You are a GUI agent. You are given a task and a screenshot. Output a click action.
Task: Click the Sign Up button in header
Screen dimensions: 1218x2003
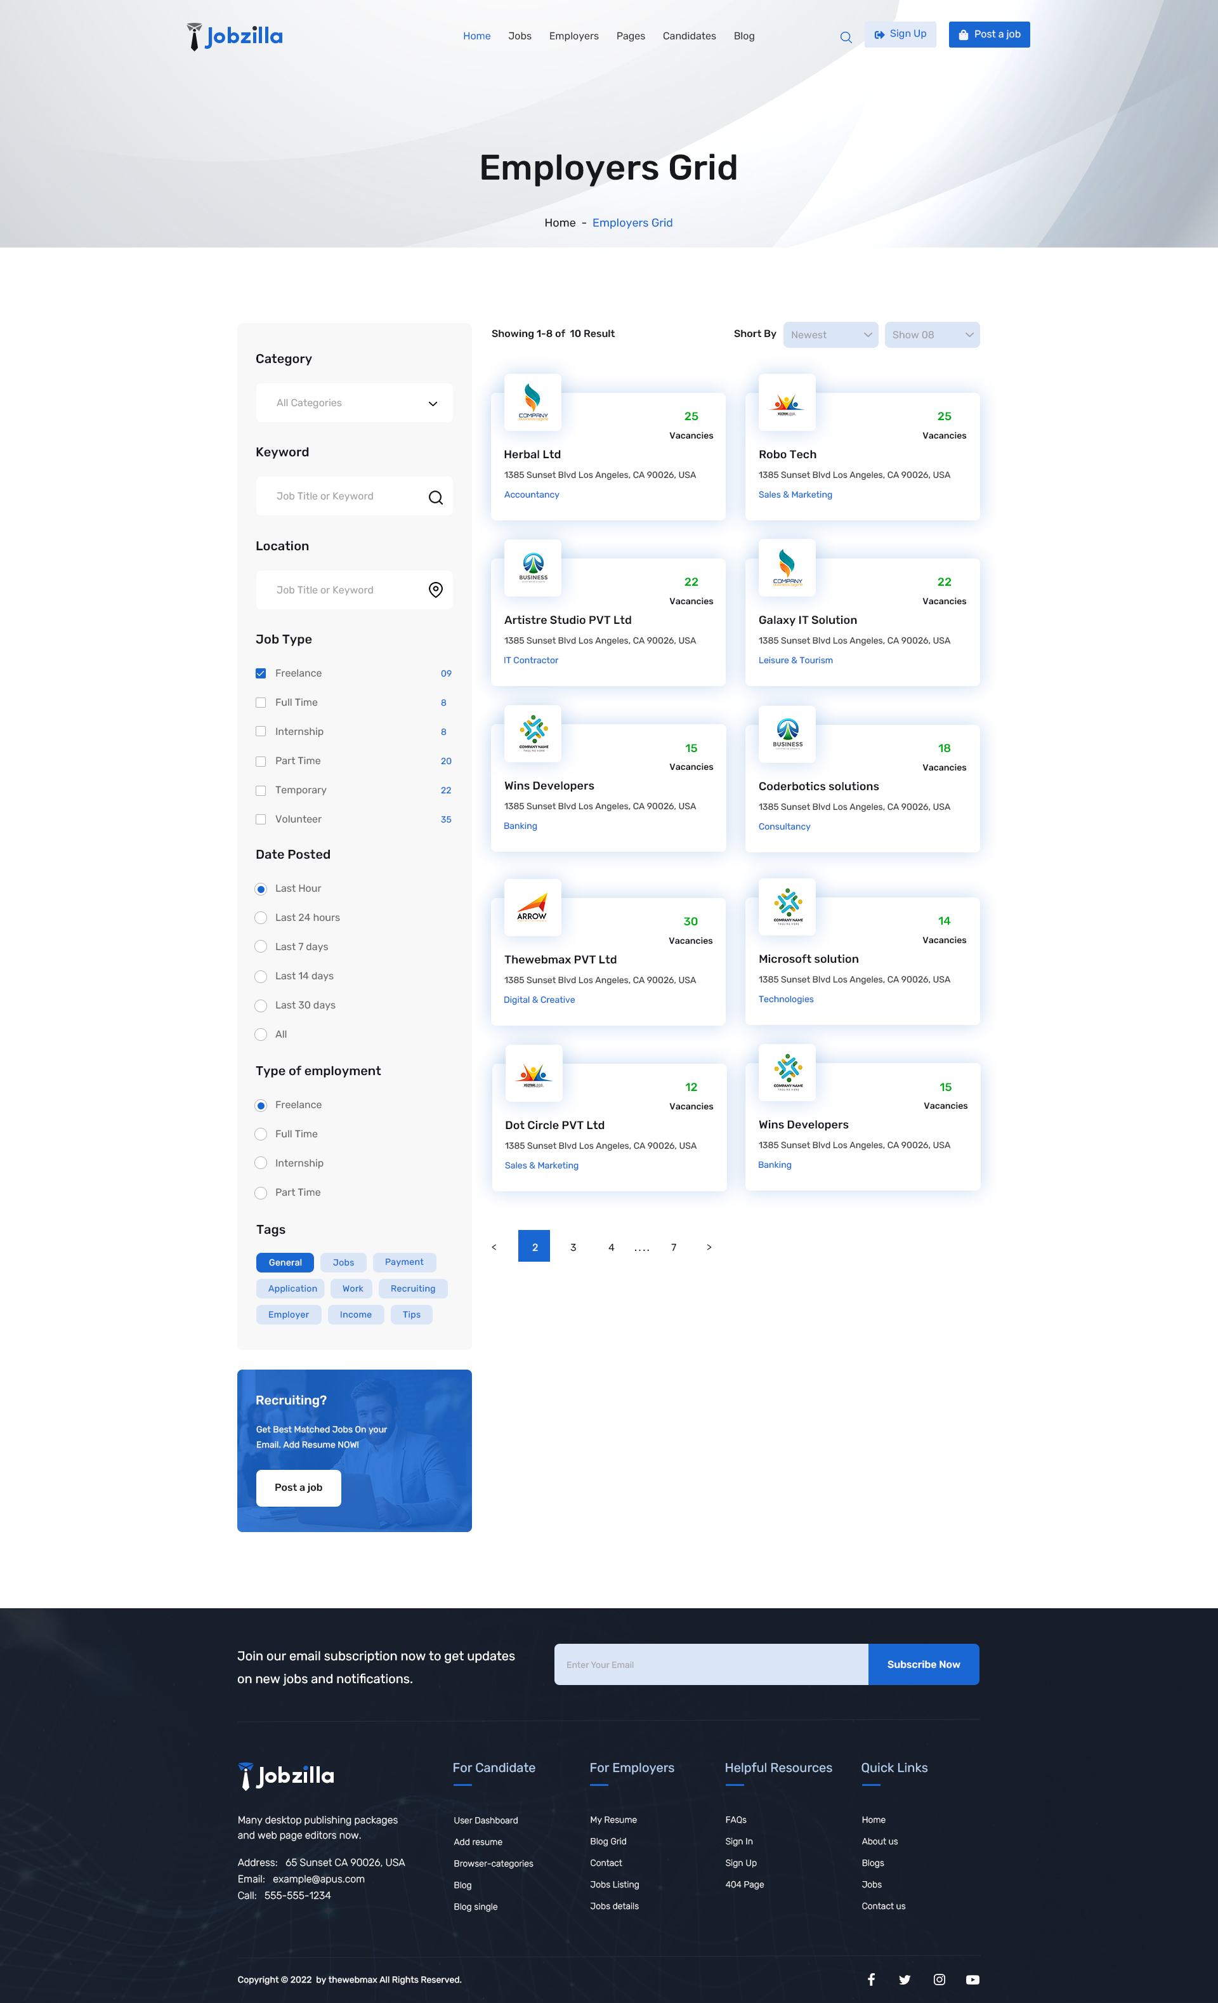tap(900, 34)
